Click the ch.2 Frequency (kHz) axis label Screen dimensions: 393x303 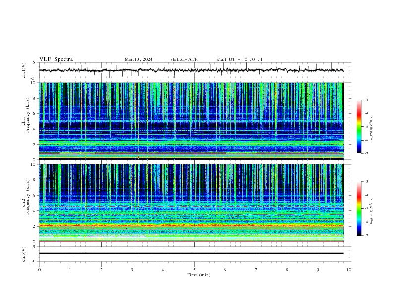(x=26, y=197)
